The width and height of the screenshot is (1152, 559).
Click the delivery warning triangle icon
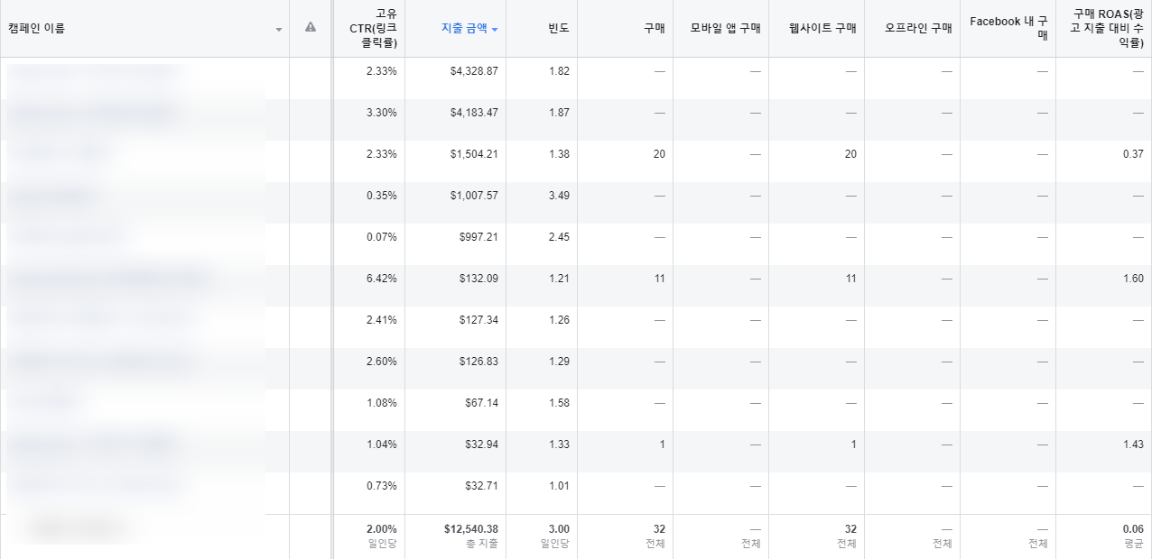(311, 28)
